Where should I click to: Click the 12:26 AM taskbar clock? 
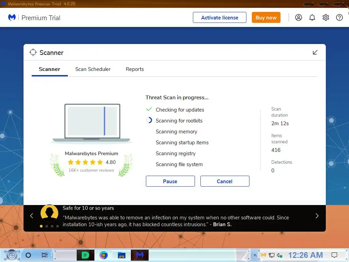click(306, 255)
